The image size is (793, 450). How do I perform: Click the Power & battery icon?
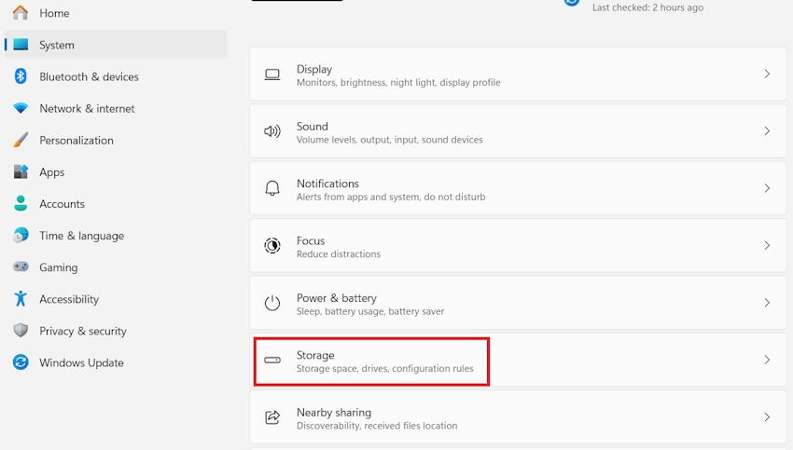pyautogui.click(x=272, y=303)
